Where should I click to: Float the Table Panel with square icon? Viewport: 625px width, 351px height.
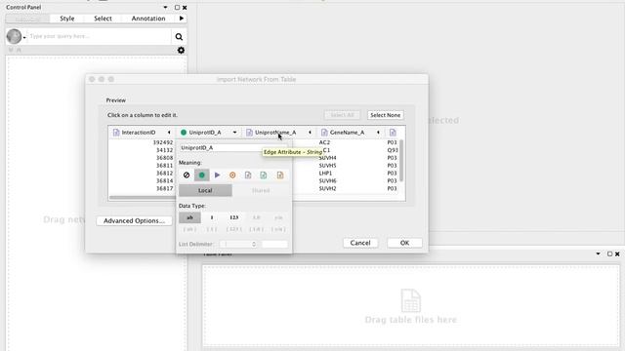click(x=609, y=253)
